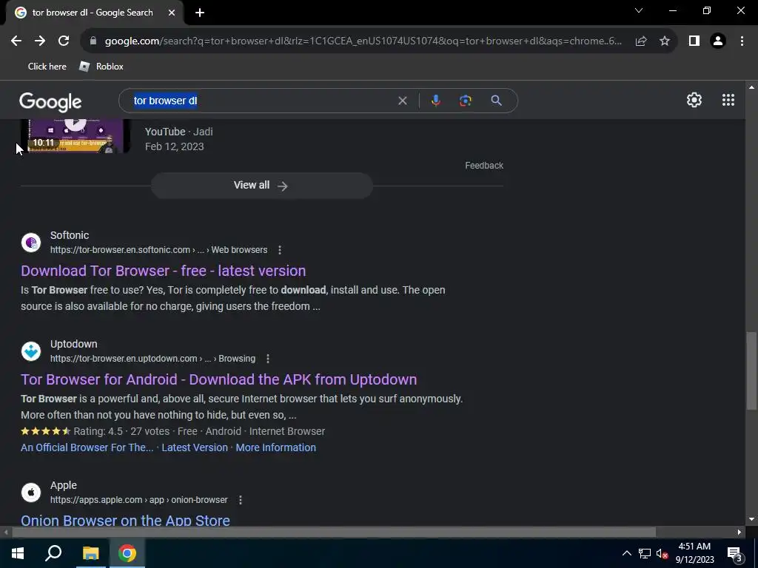Viewport: 758px width, 568px height.
Task: Open the Chrome profile menu
Action: coord(718,41)
